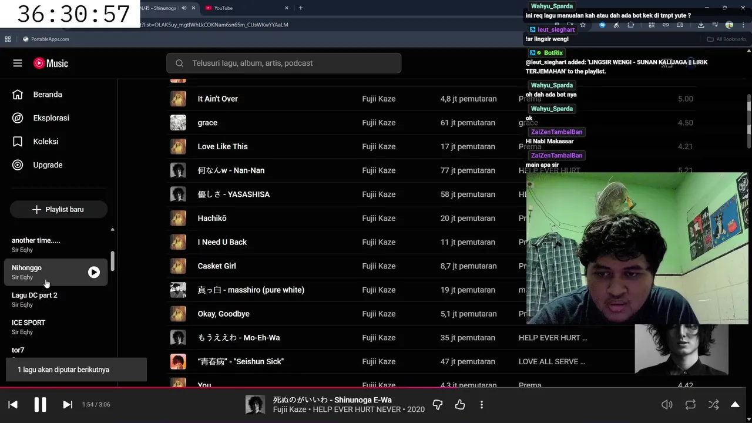Image resolution: width=752 pixels, height=423 pixels.
Task: Click the Casket Girl row thumbnail
Action: [x=178, y=266]
